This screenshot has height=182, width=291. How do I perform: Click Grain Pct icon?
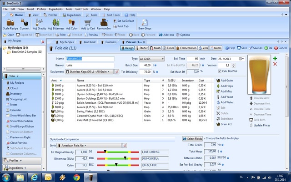[x=218, y=124]
